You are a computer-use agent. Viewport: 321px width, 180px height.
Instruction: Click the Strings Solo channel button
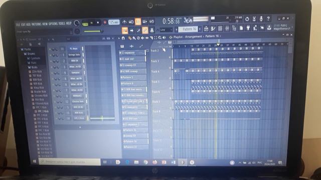coord(74,54)
